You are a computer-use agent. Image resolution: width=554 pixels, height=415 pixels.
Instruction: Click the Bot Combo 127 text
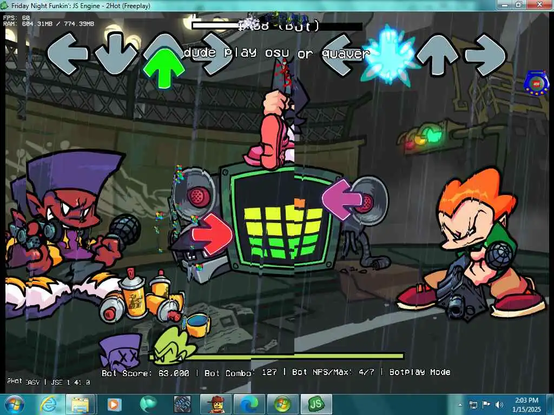(x=241, y=373)
